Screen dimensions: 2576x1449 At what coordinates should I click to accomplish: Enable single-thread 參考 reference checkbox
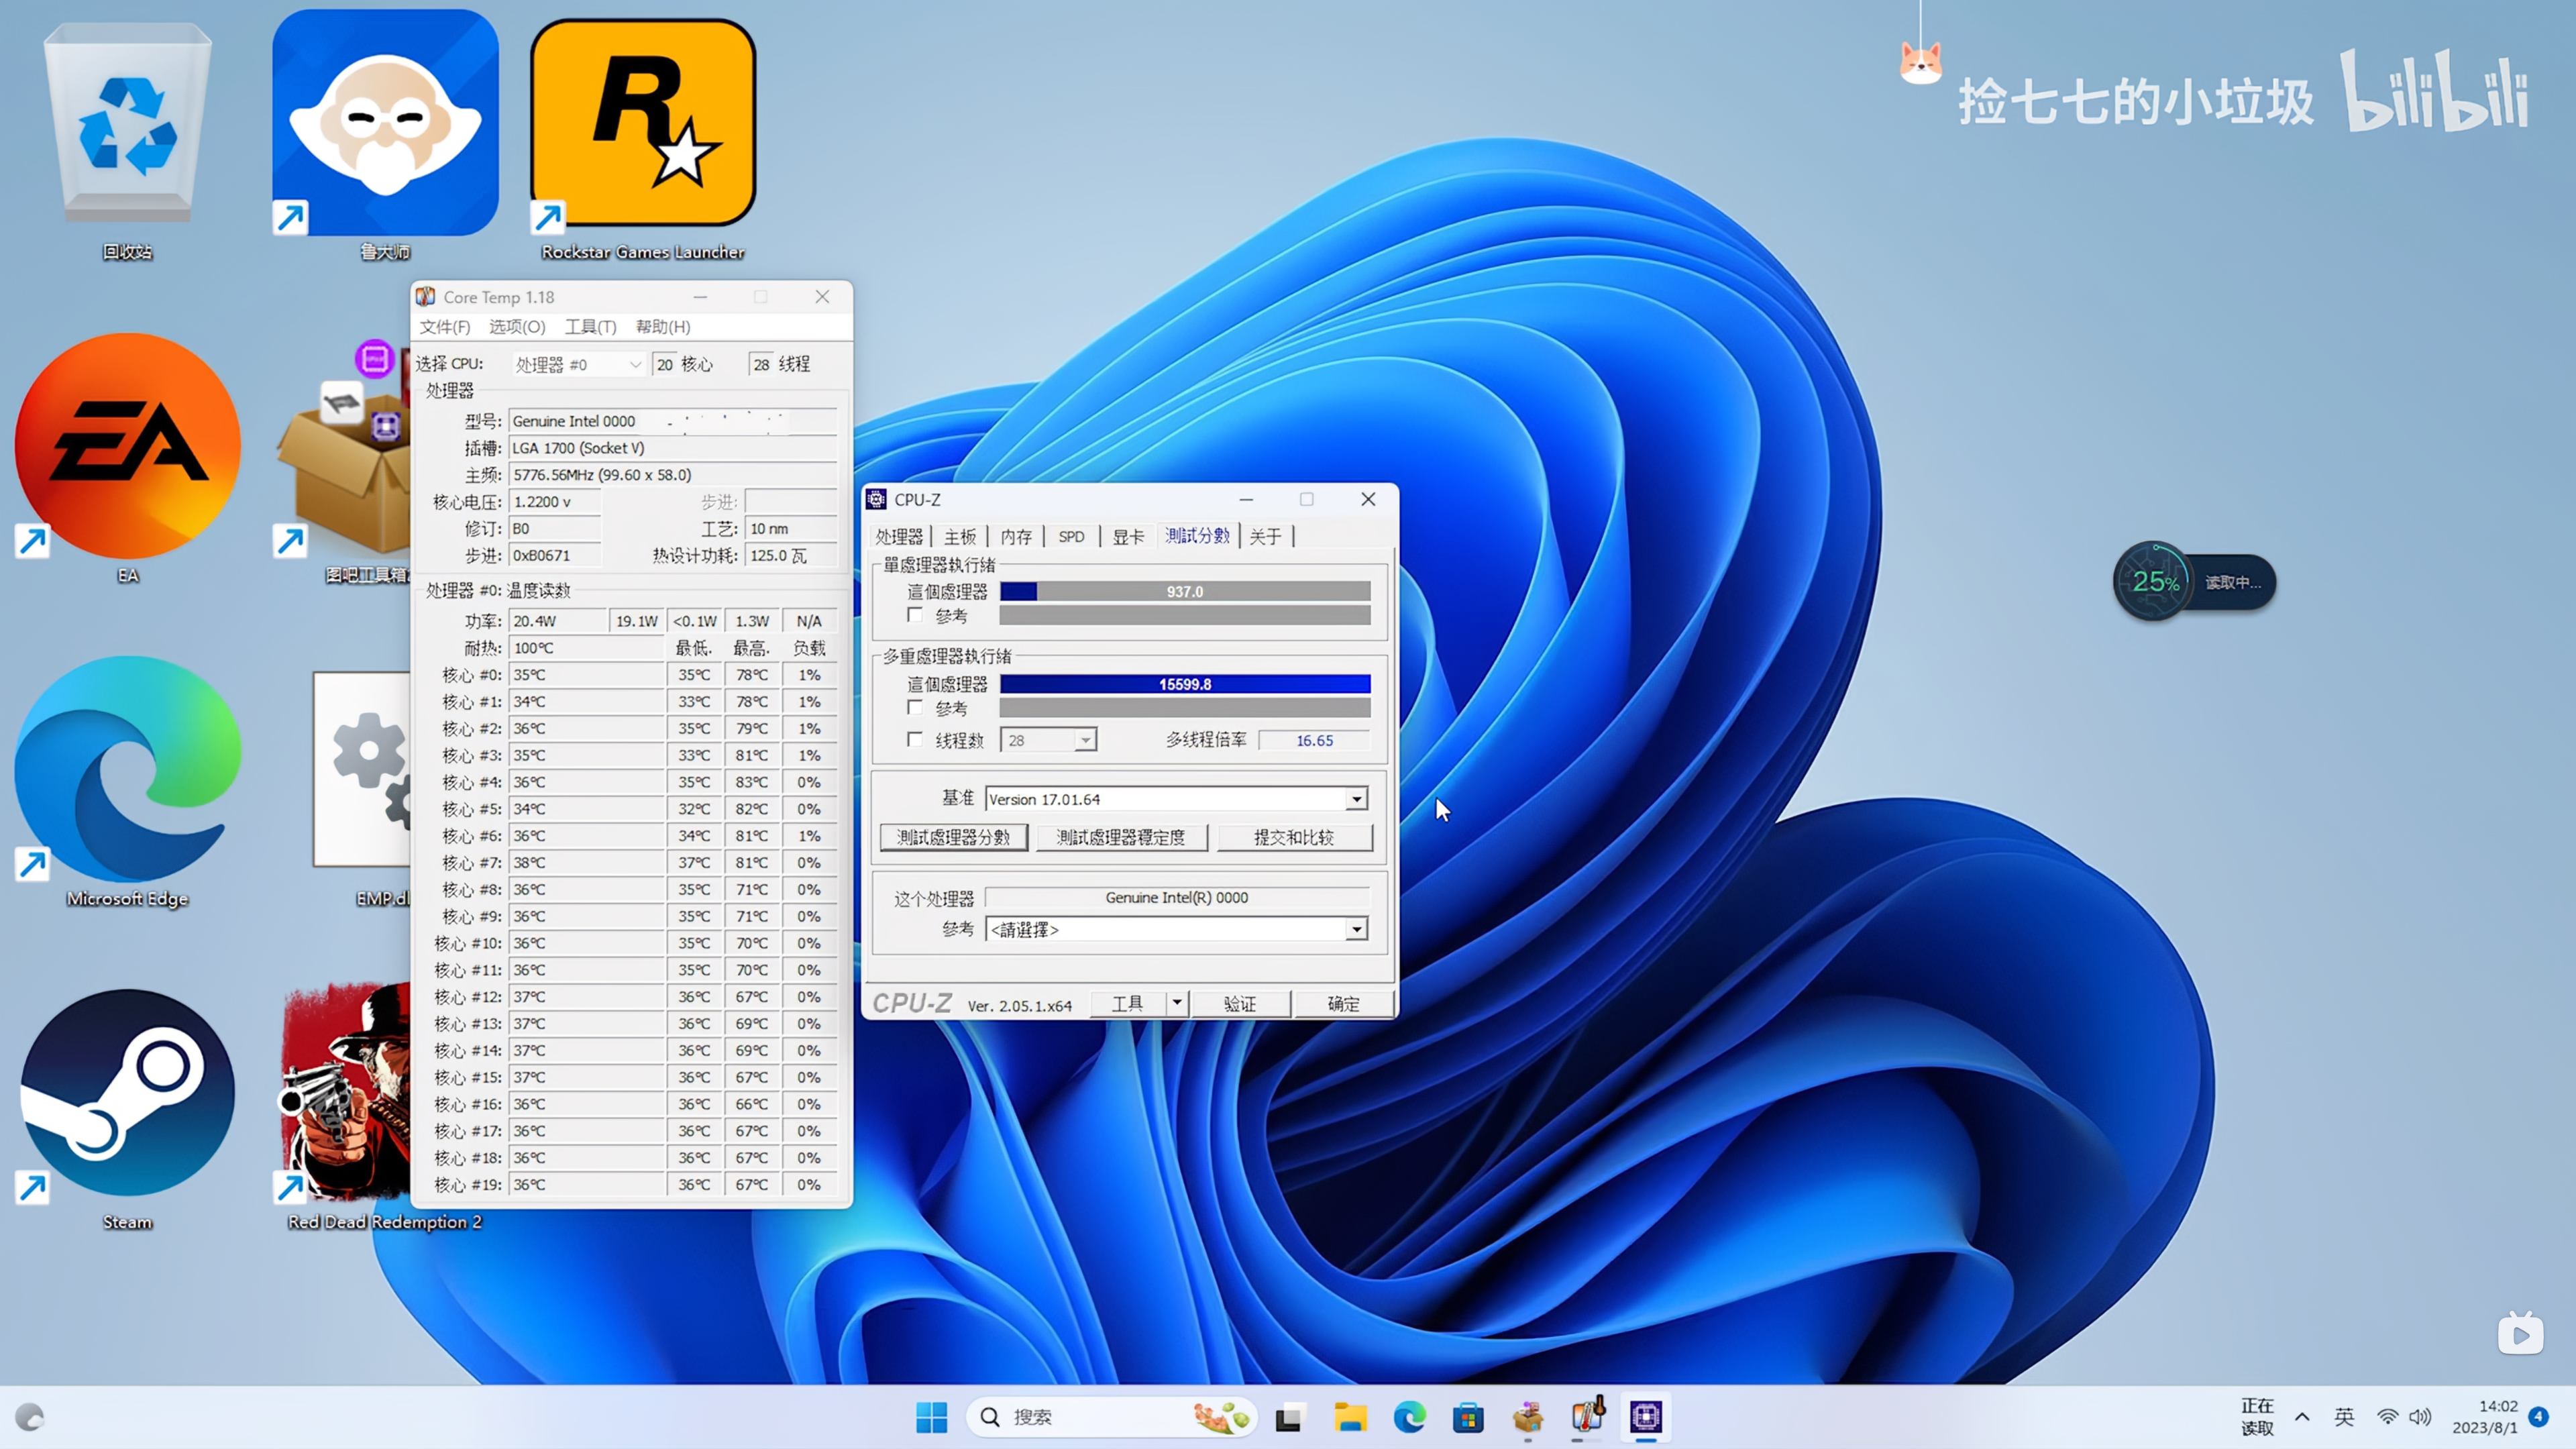914,615
